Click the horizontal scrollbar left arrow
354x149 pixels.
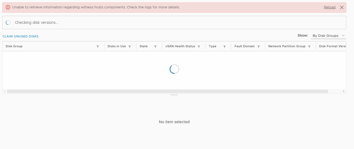[4, 91]
